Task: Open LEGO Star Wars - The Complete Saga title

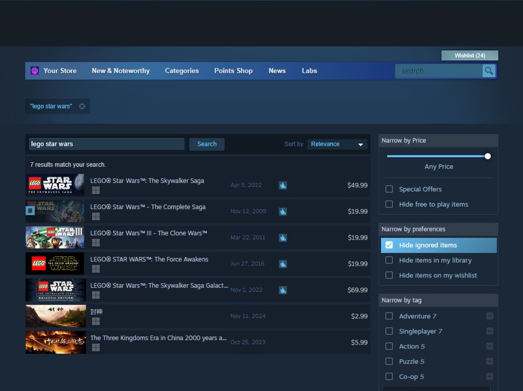Action: pos(148,207)
